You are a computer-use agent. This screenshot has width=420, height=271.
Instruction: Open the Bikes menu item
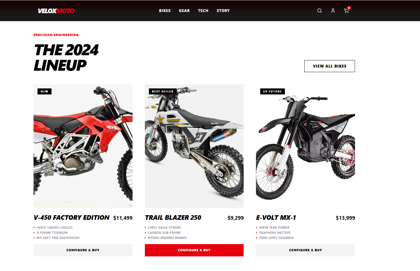(x=165, y=11)
